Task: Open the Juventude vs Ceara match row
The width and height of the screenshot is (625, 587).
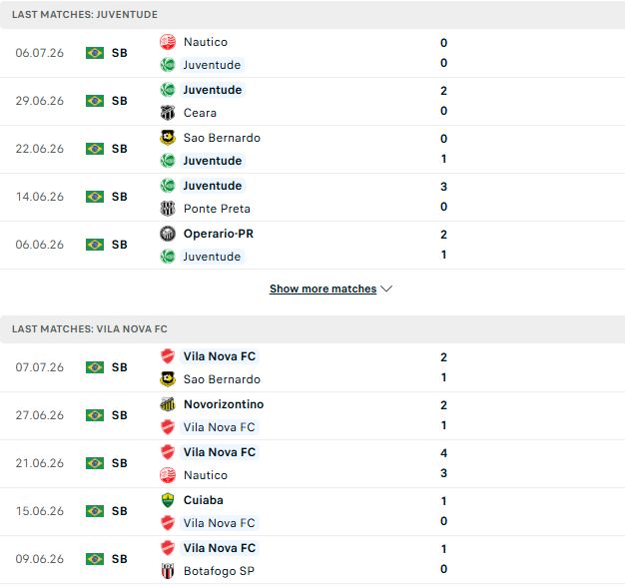Action: coord(312,101)
